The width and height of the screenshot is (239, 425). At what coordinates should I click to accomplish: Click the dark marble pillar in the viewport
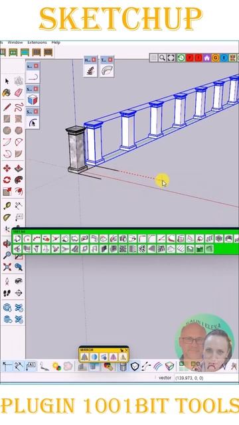point(77,149)
